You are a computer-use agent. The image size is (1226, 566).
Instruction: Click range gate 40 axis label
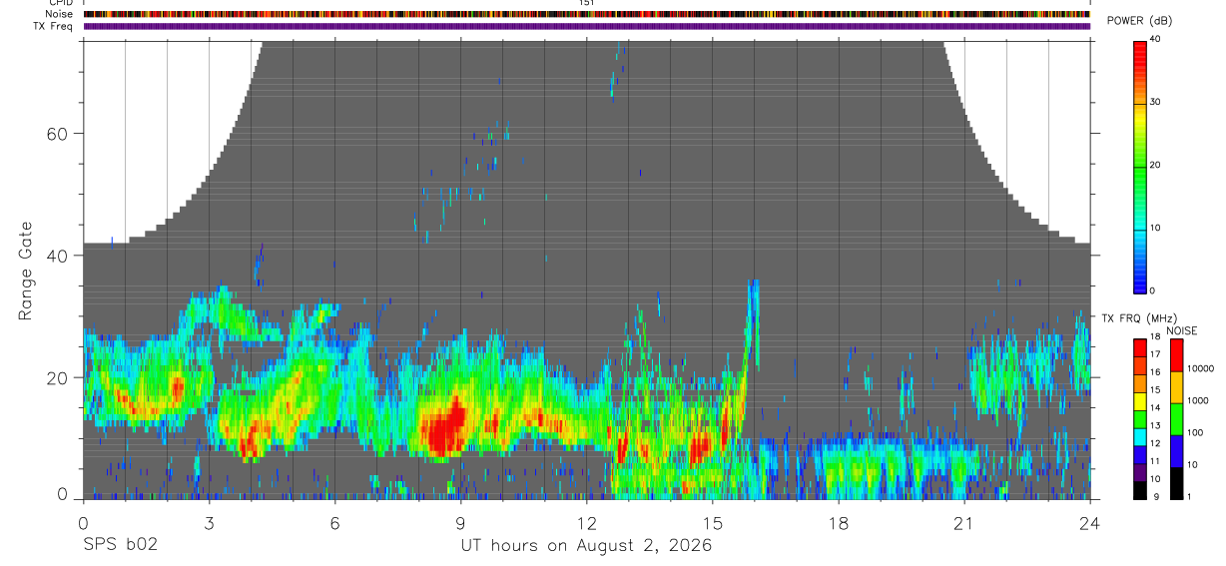(57, 256)
